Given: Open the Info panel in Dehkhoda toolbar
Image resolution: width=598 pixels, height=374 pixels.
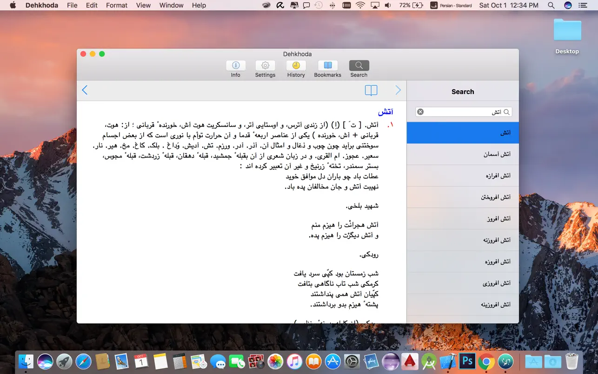Looking at the screenshot, I should [235, 68].
